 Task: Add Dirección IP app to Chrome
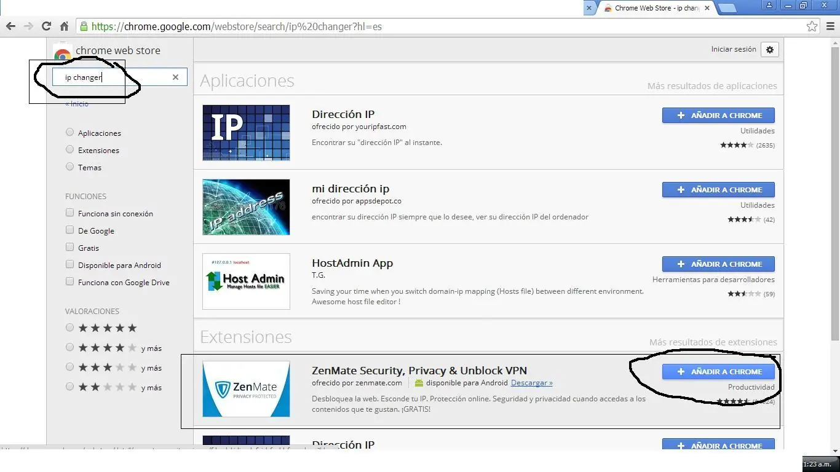tap(718, 116)
